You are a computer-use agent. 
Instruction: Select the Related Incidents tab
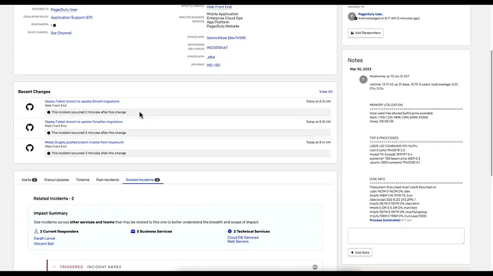point(142,180)
